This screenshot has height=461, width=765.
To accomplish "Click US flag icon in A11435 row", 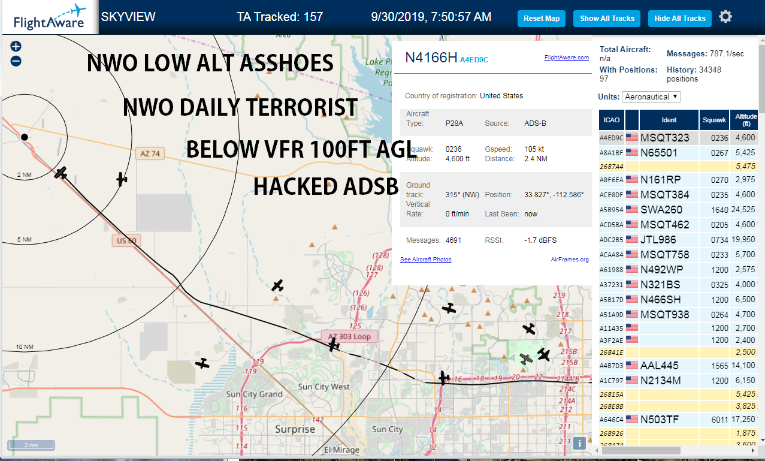I will pos(631,328).
